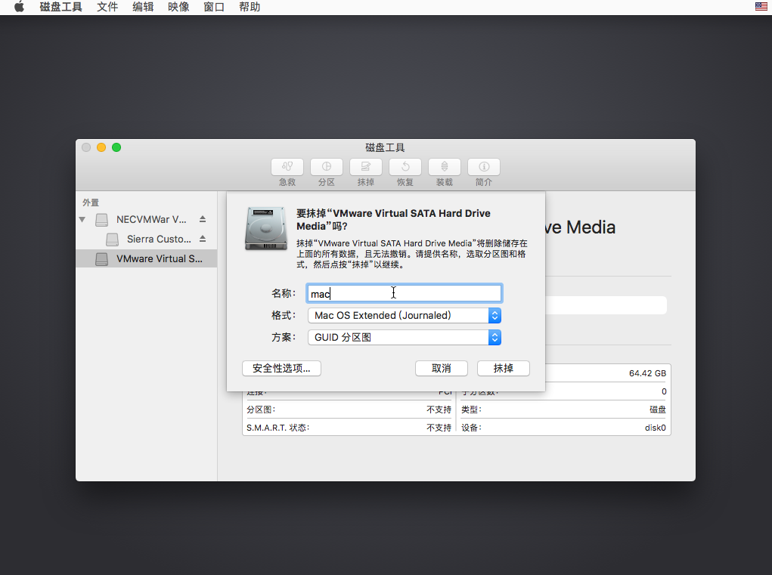Open the 编辑 menu

point(143,7)
